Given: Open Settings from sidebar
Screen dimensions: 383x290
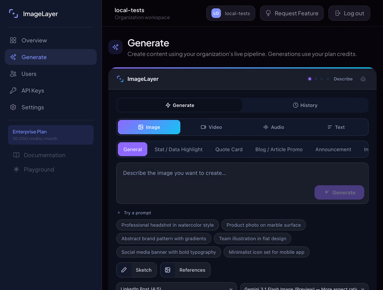Looking at the screenshot, I should point(51,107).
